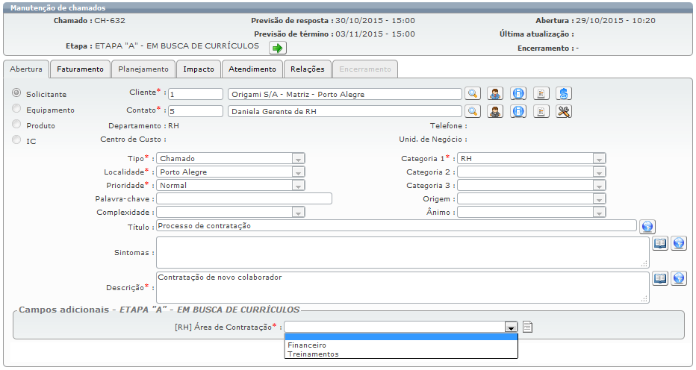Open the Cliente search magnifier
Viewport: 696px width, 370px height.
coord(472,94)
